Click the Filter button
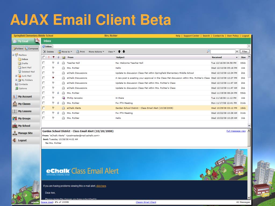 (245, 51)
